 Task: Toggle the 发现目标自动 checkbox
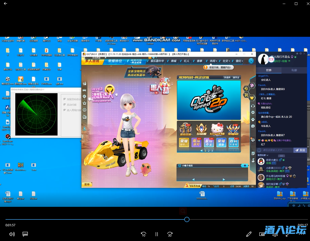coord(65,99)
